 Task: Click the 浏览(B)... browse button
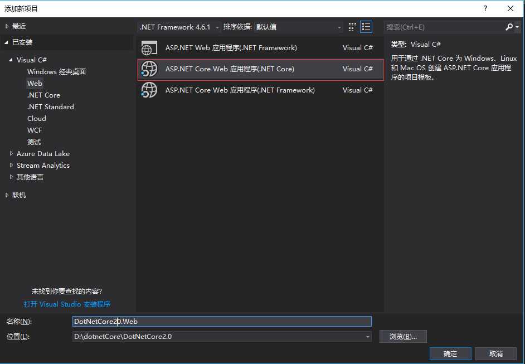tap(403, 337)
